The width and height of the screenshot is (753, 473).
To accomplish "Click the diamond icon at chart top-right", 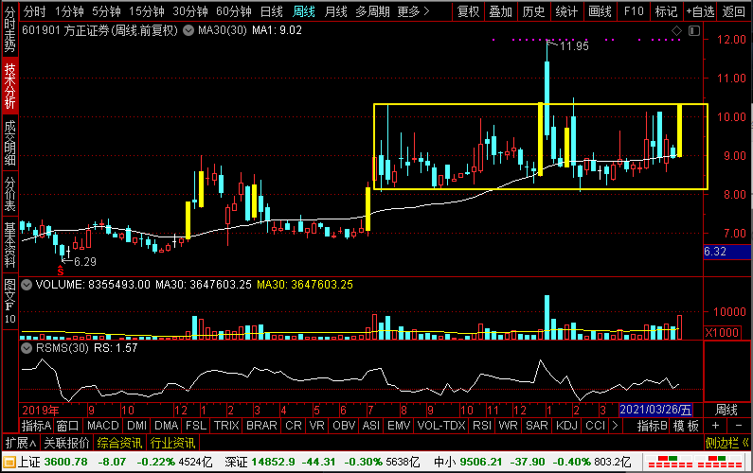I will 676,31.
